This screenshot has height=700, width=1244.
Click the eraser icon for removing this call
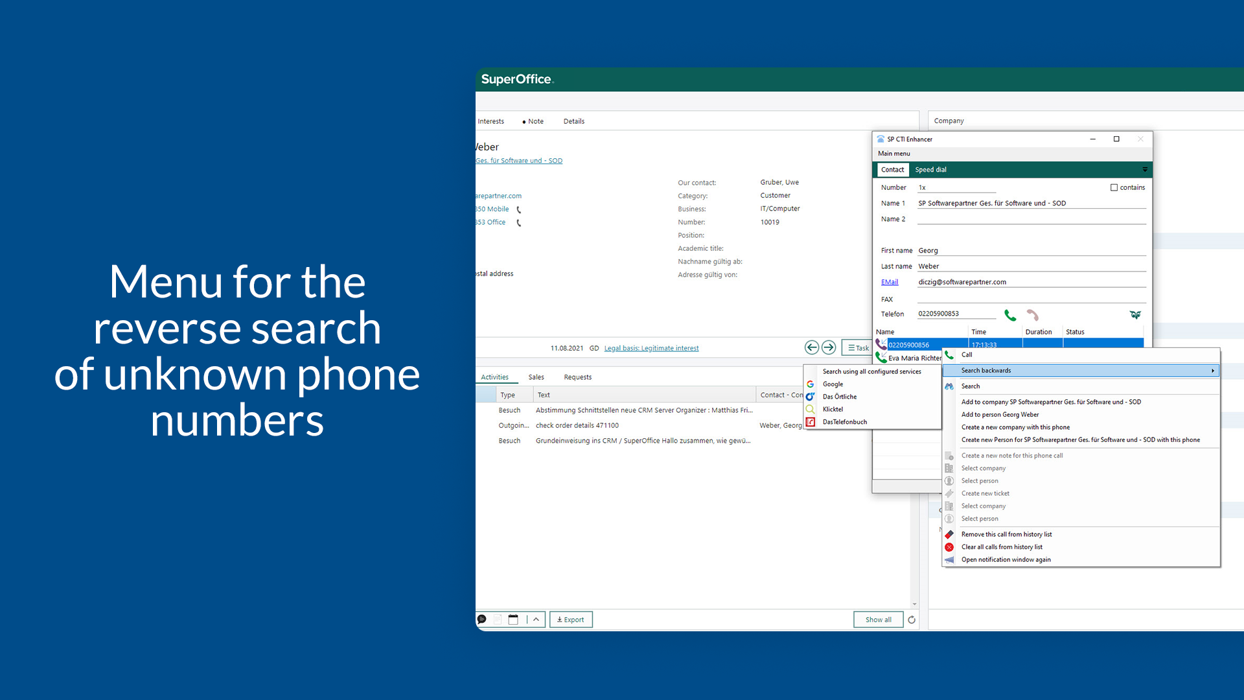(949, 535)
